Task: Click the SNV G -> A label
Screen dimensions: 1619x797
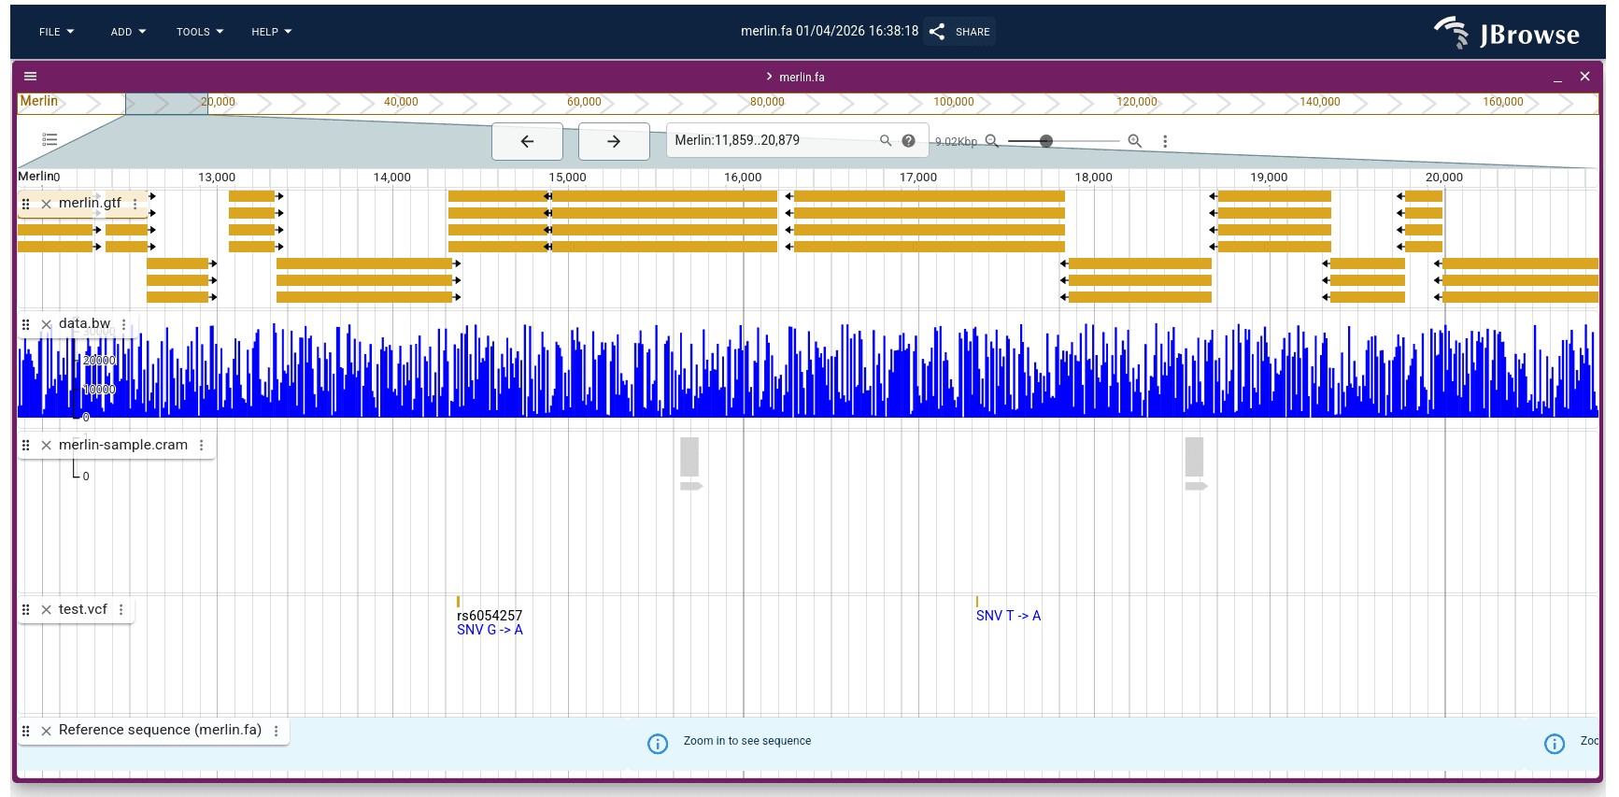Action: [490, 630]
